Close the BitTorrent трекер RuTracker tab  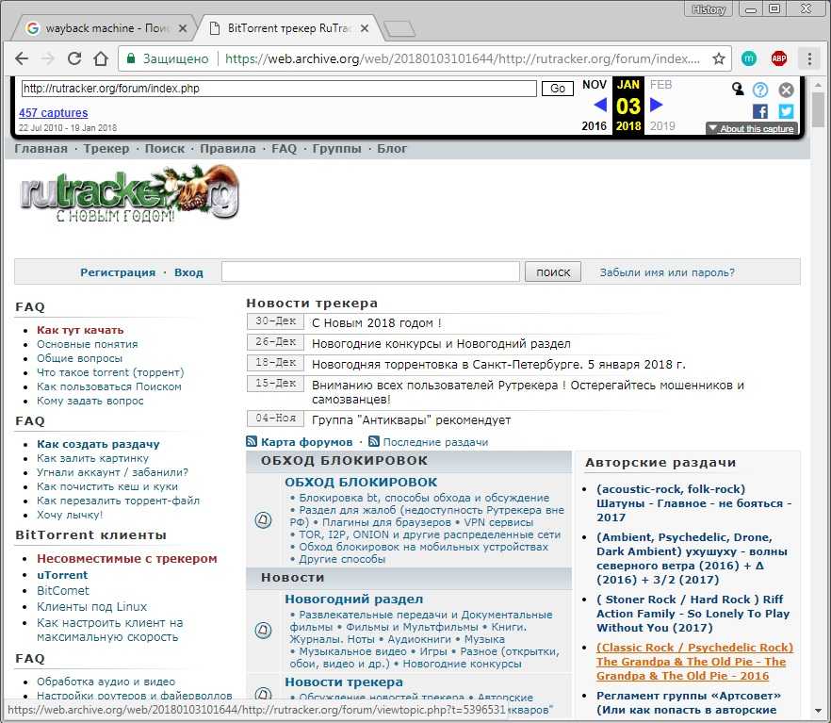click(x=365, y=28)
